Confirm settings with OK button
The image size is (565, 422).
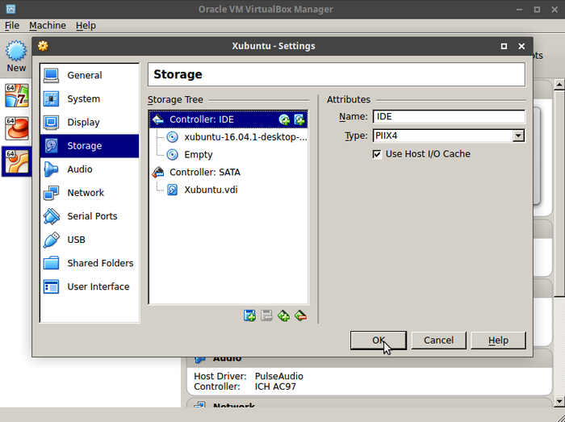coord(379,341)
